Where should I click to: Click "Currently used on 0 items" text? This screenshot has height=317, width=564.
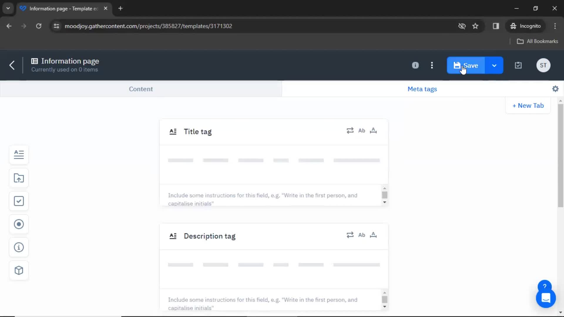point(65,70)
